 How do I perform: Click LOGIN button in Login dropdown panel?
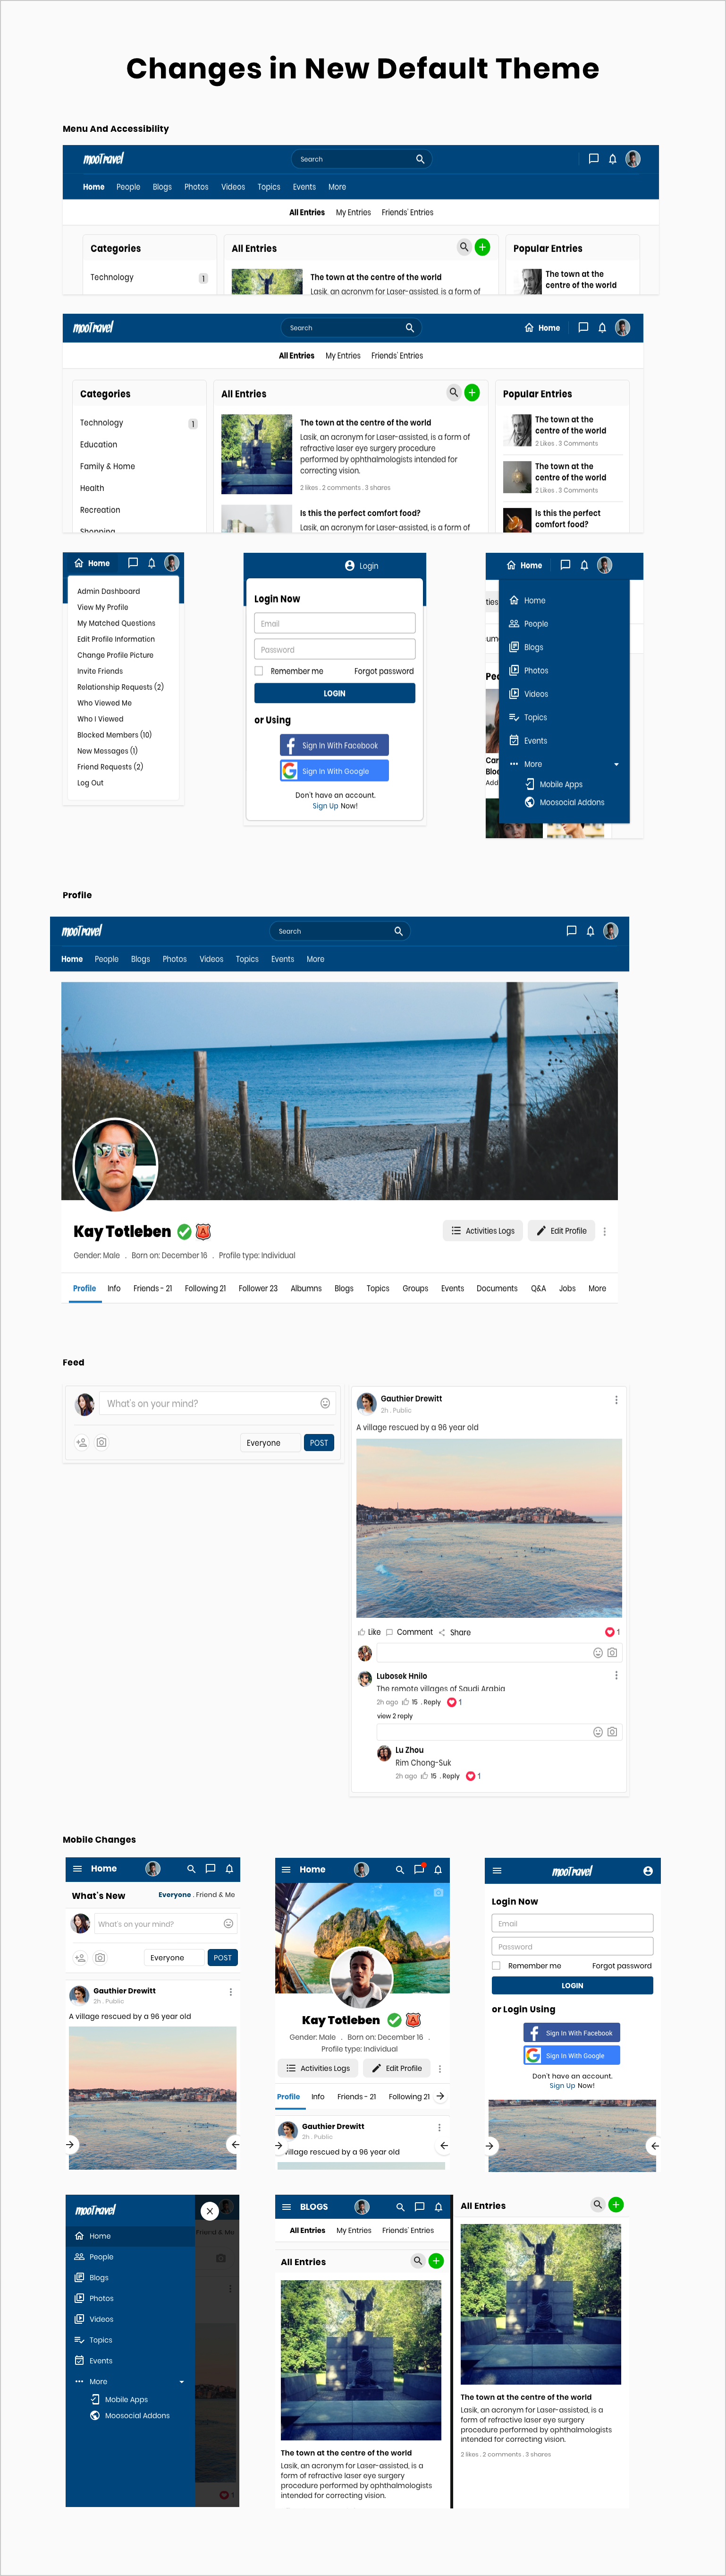tap(335, 693)
